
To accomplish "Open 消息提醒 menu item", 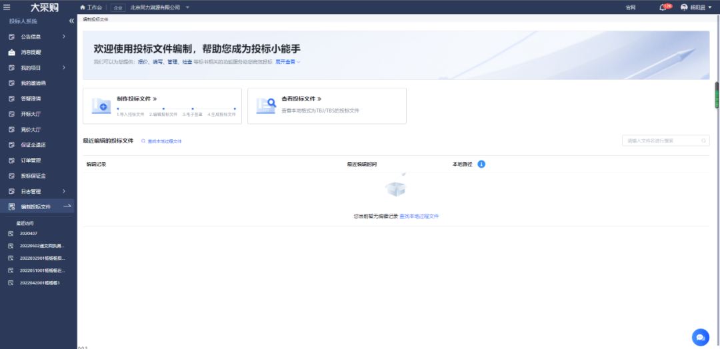I will point(31,52).
